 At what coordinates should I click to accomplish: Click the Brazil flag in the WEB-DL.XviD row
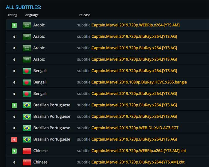point(27,128)
